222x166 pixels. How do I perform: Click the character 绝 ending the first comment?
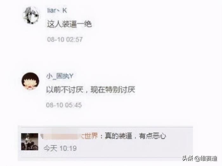click(x=88, y=24)
